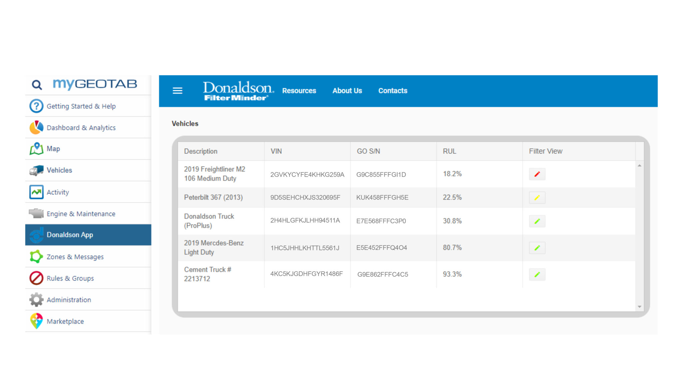Viewport: 683px width, 384px height.
Task: Open Contacts navigation item
Action: [393, 91]
